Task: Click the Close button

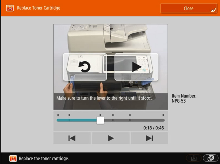Action: coord(189,8)
